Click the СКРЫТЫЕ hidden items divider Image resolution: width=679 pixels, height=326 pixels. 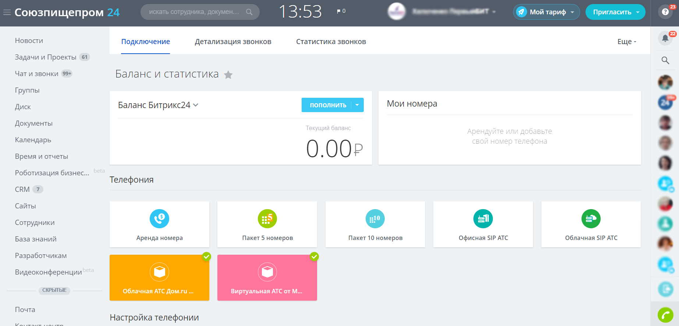pyautogui.click(x=54, y=290)
